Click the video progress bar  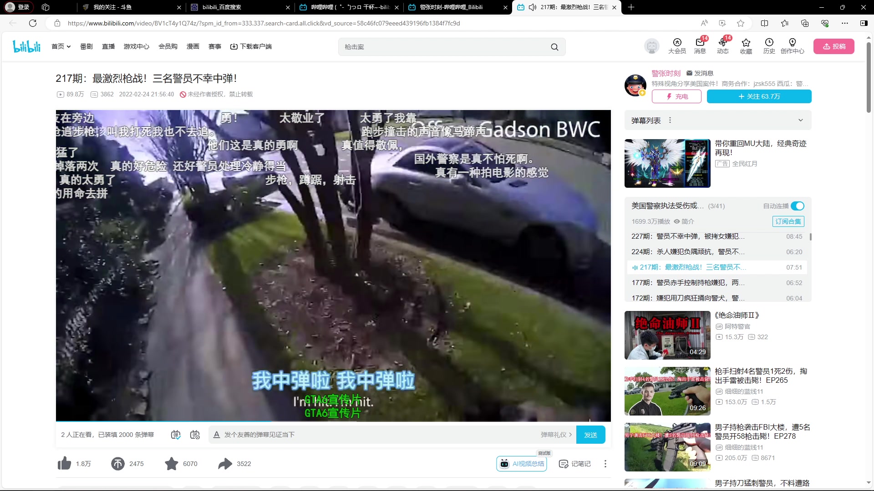point(333,421)
